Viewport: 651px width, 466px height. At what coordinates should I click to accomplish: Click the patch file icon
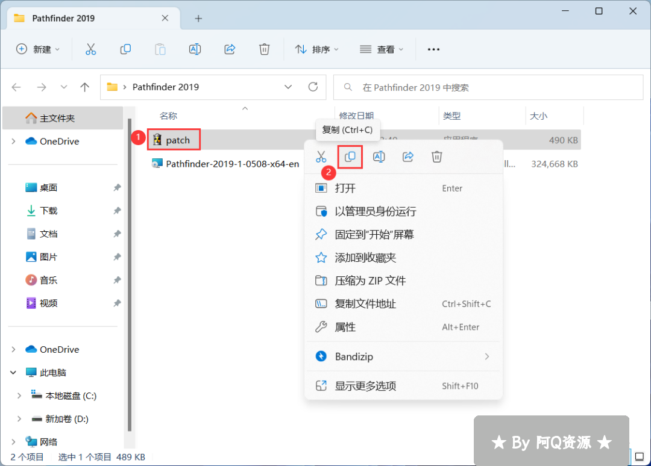coord(157,140)
